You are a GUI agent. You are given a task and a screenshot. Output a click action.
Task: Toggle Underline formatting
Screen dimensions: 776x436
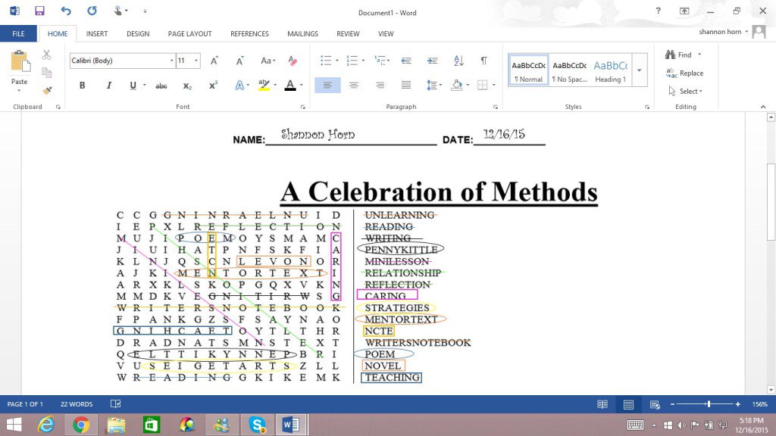(133, 86)
